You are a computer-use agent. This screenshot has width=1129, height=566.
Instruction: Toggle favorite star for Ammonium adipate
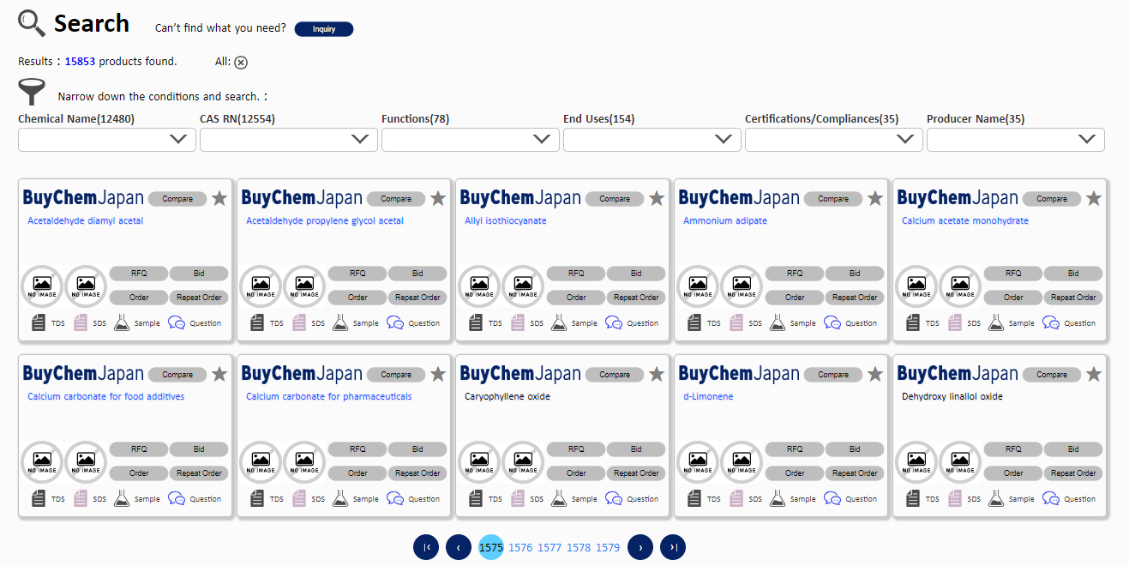click(x=875, y=198)
